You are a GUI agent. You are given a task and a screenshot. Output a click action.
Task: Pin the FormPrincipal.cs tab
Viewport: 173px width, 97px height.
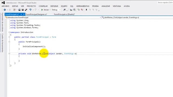[21, 14]
